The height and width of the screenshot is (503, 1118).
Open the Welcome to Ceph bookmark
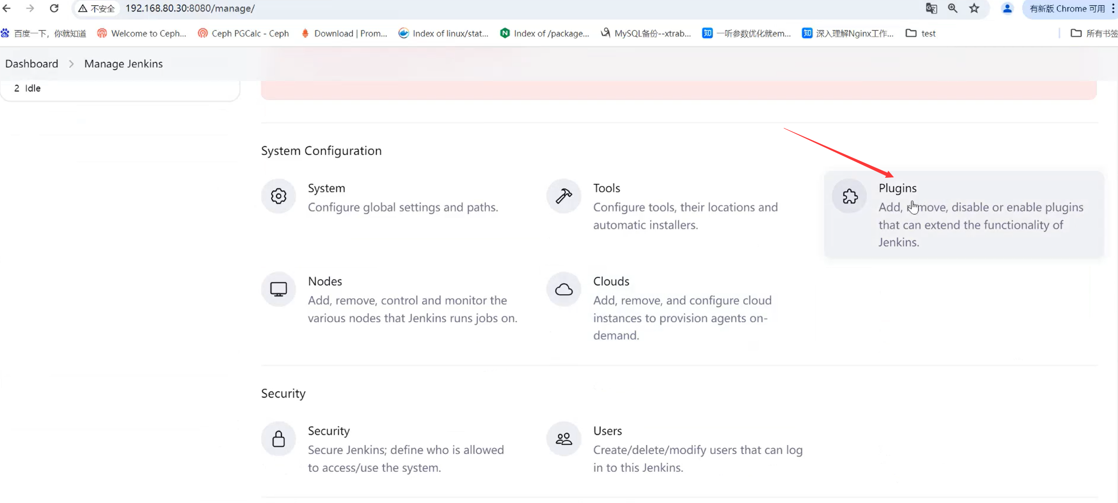click(142, 33)
